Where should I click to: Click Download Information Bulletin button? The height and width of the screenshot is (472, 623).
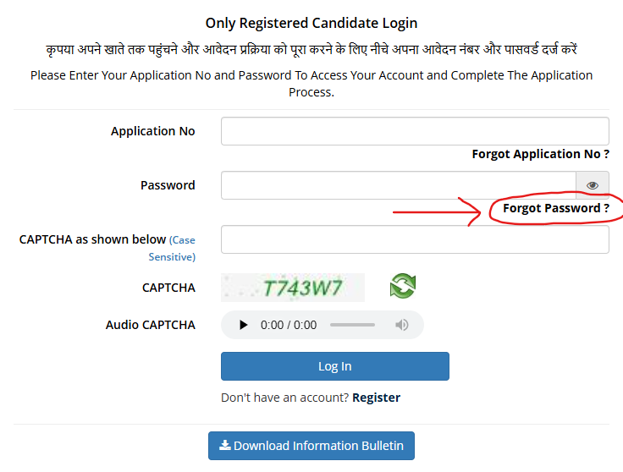[311, 446]
